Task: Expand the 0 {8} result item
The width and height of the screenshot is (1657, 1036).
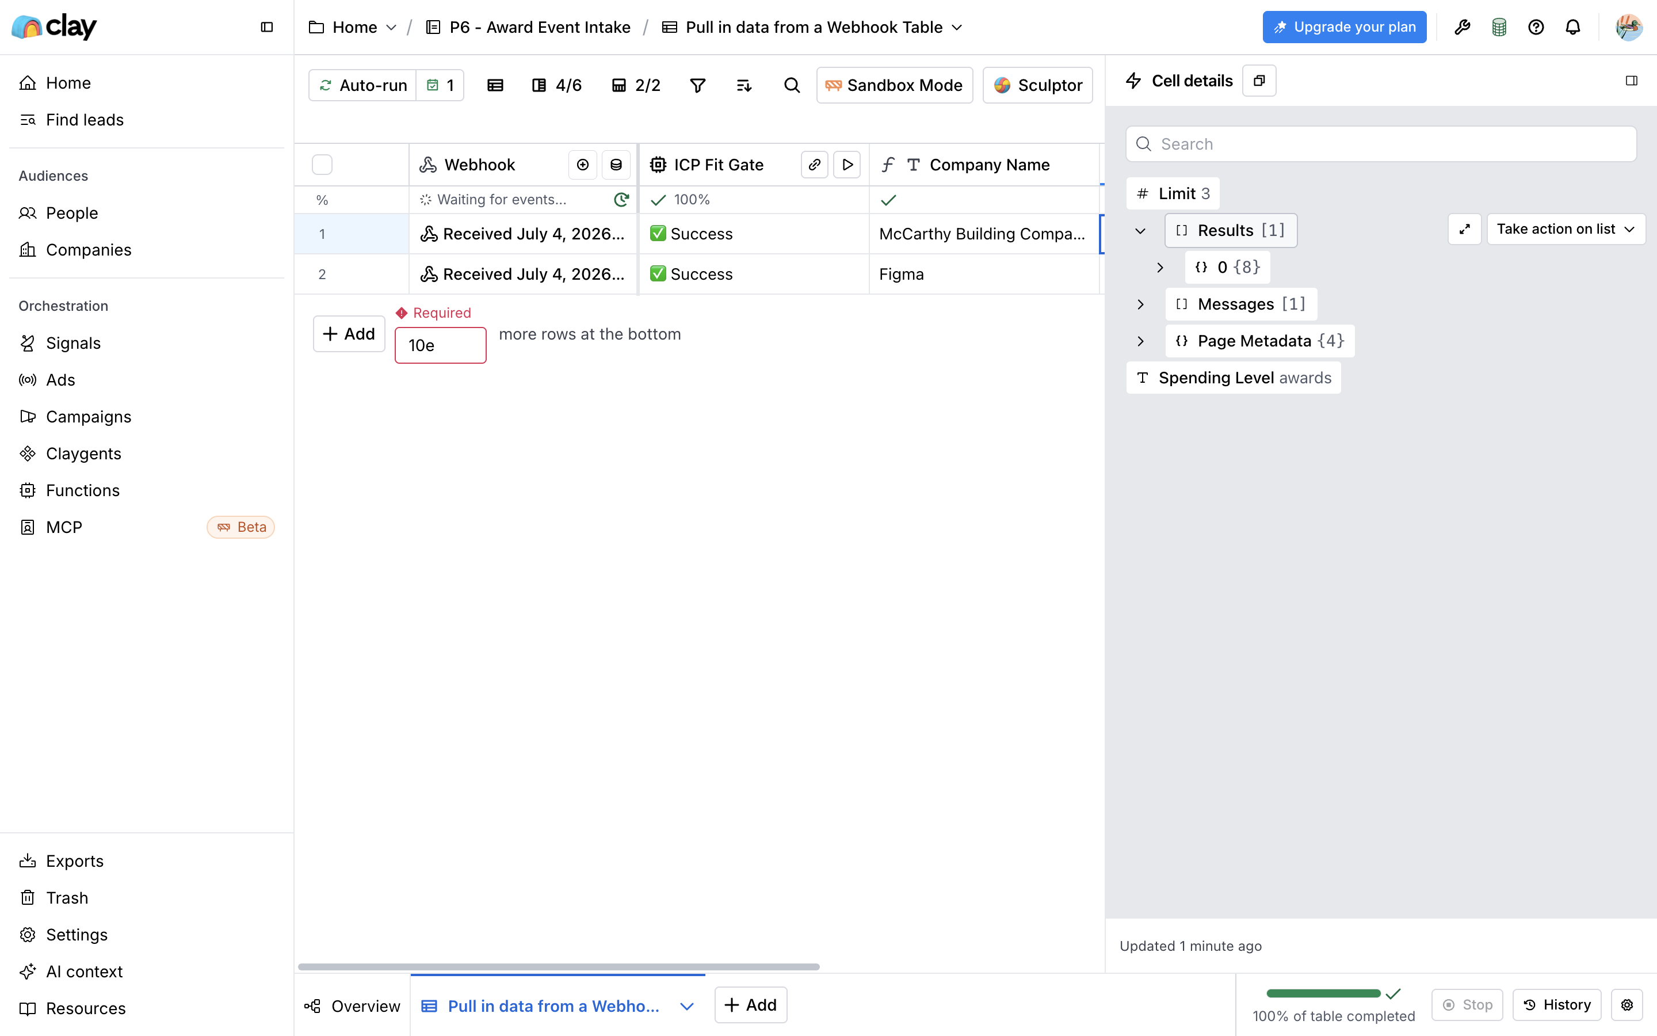Action: pos(1160,267)
